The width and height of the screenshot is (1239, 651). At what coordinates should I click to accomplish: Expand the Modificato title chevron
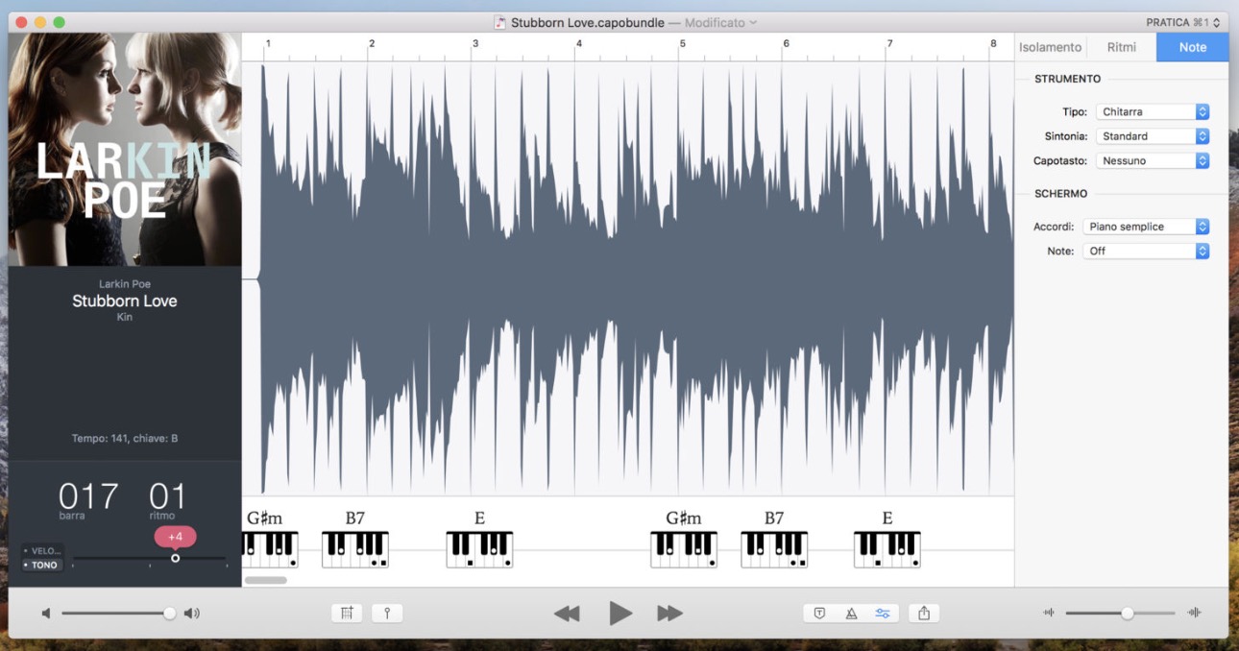(x=753, y=22)
